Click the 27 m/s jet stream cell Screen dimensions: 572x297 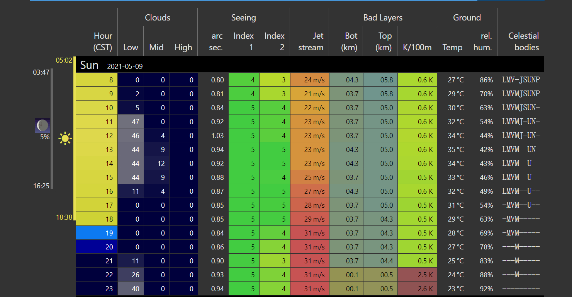[310, 191]
